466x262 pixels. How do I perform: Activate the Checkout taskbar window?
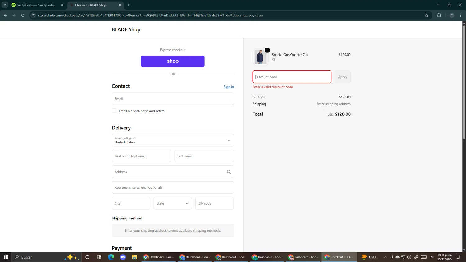(x=339, y=257)
